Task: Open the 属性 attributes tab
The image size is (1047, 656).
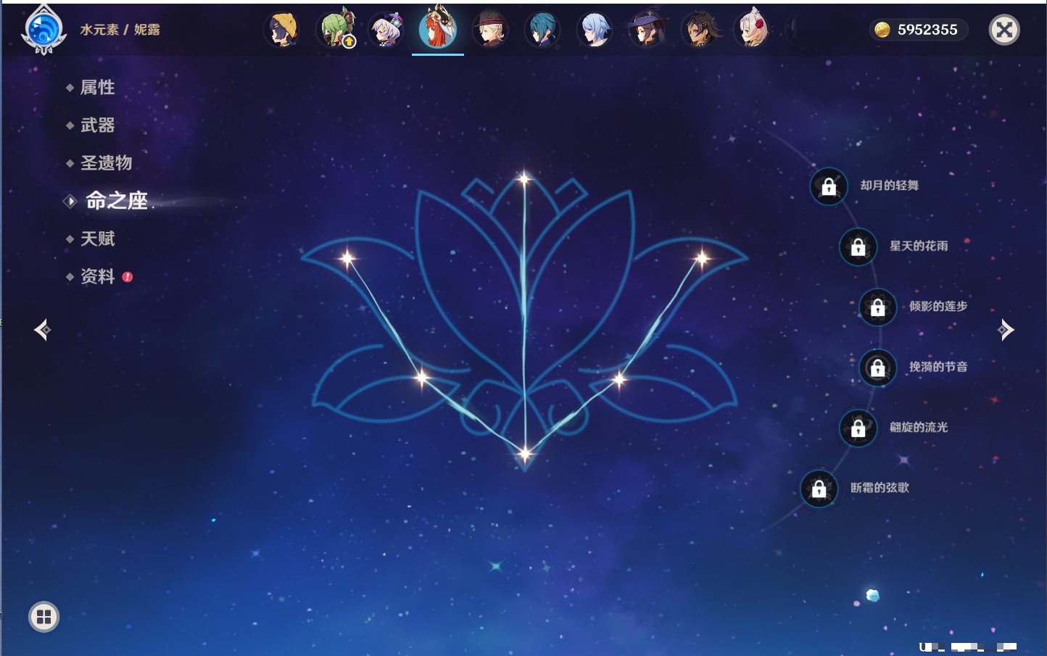Action: (x=97, y=88)
